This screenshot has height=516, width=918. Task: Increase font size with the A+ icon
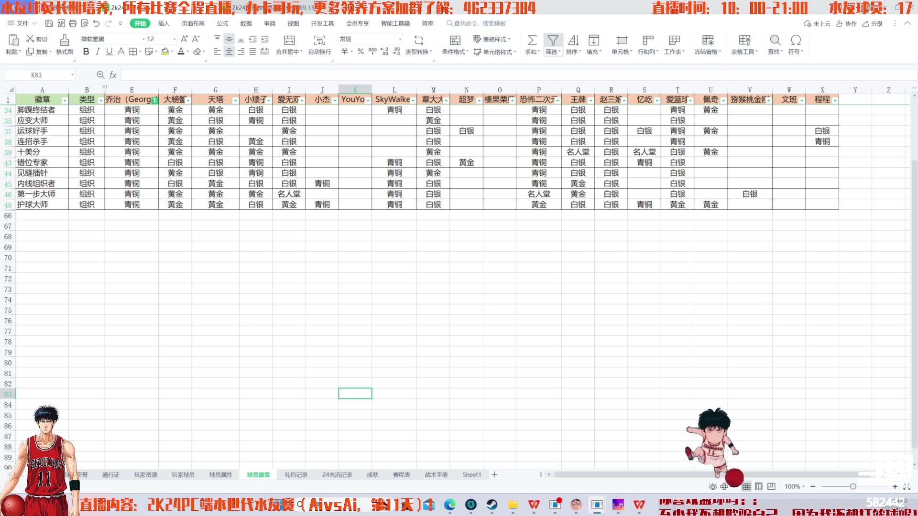pyautogui.click(x=184, y=39)
